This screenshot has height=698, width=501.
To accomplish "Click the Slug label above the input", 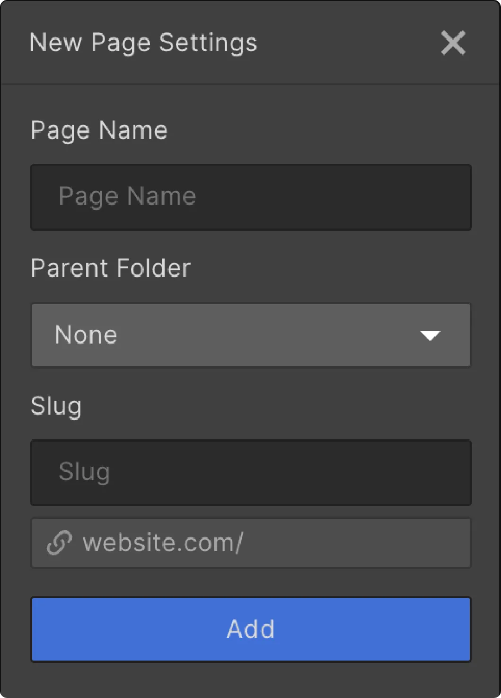I will [x=56, y=406].
